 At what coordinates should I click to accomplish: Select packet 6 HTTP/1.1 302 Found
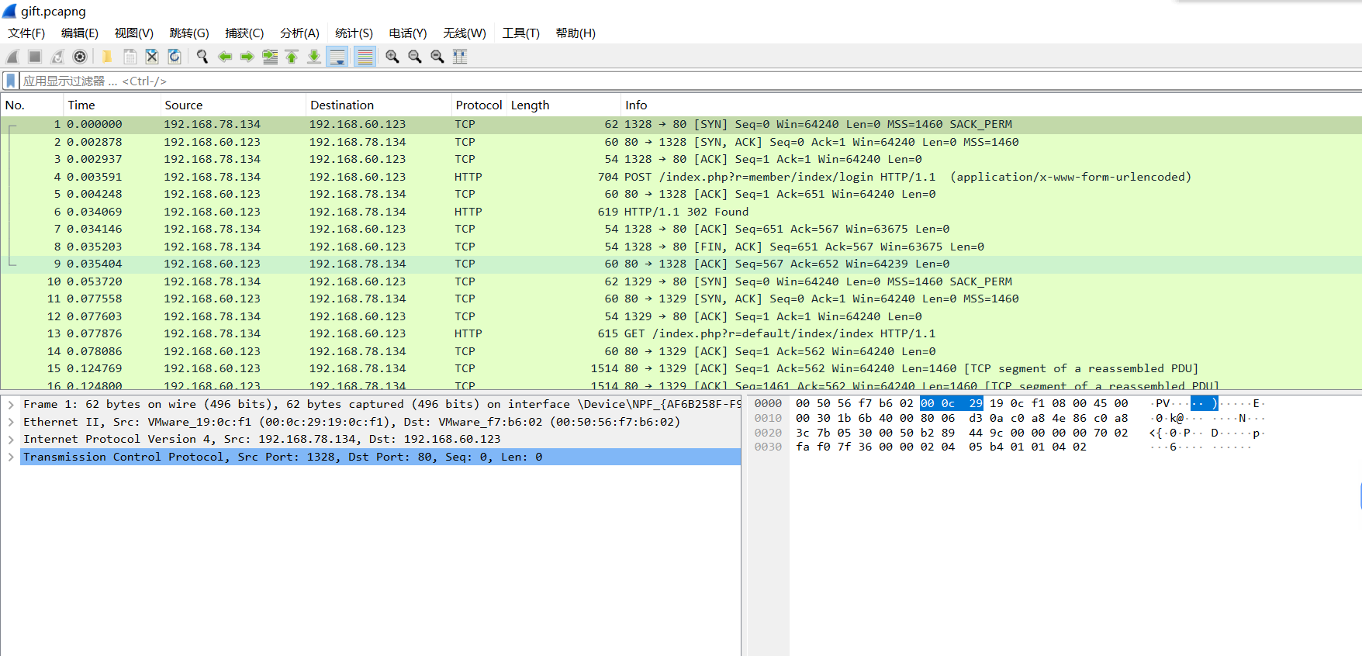click(681, 212)
